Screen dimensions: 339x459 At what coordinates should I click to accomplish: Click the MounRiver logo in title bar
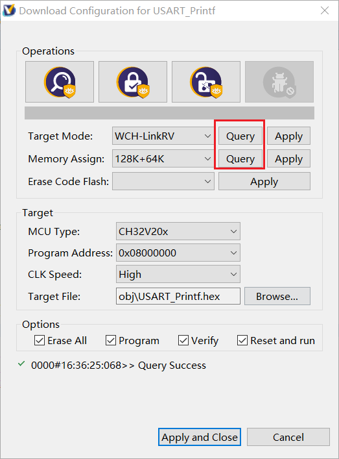[x=9, y=10]
